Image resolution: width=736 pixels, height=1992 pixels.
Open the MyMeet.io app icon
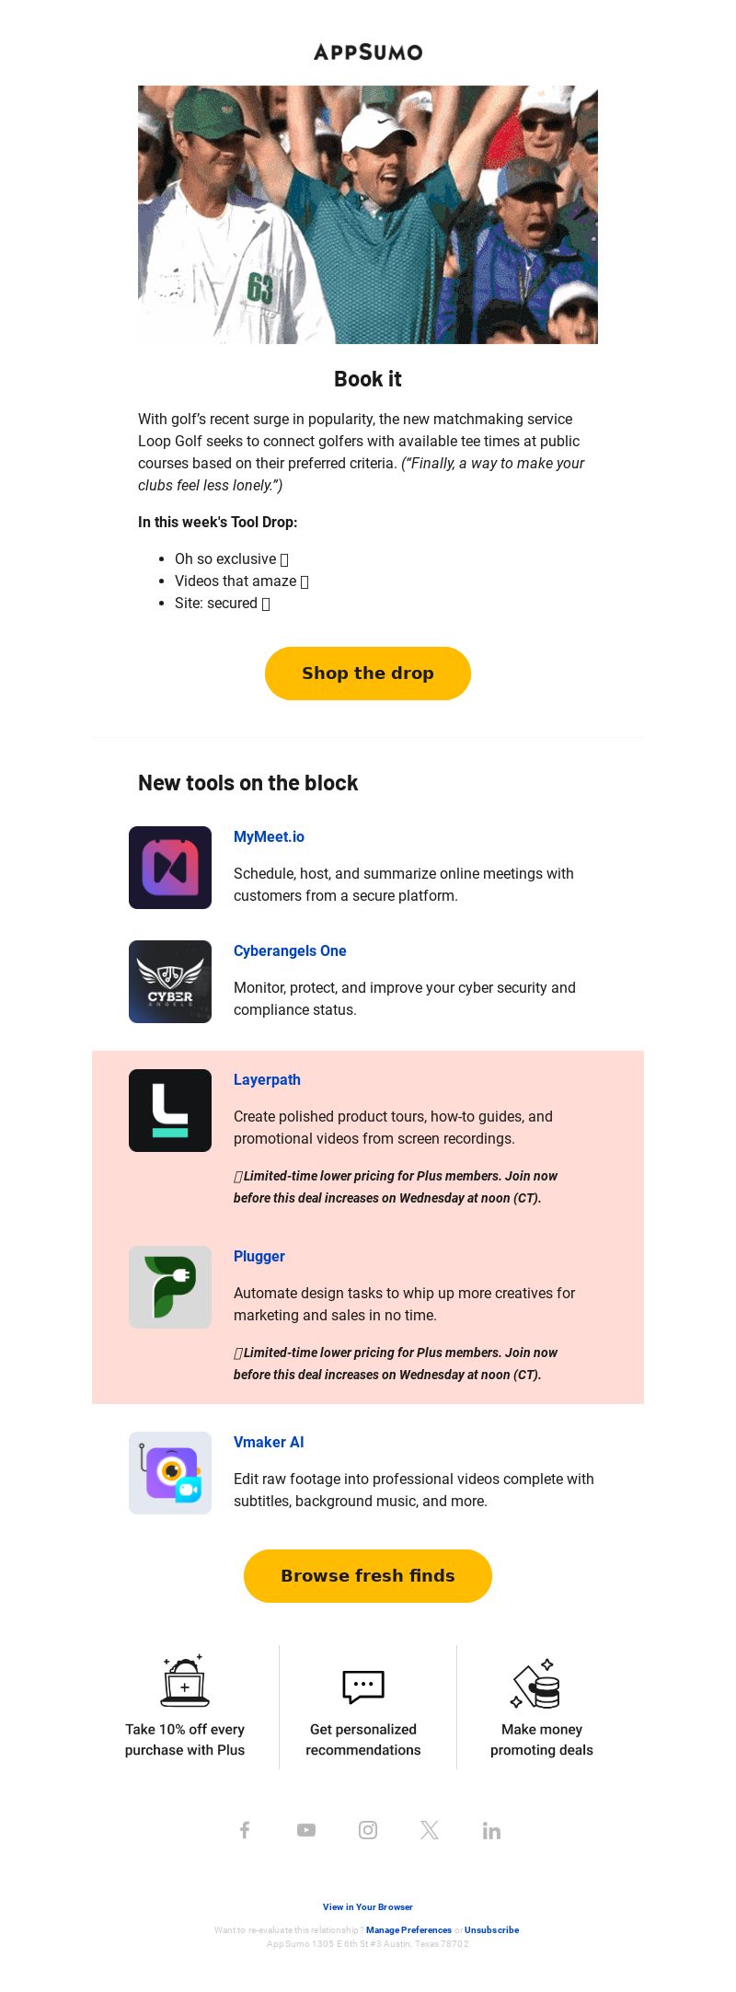tap(170, 868)
